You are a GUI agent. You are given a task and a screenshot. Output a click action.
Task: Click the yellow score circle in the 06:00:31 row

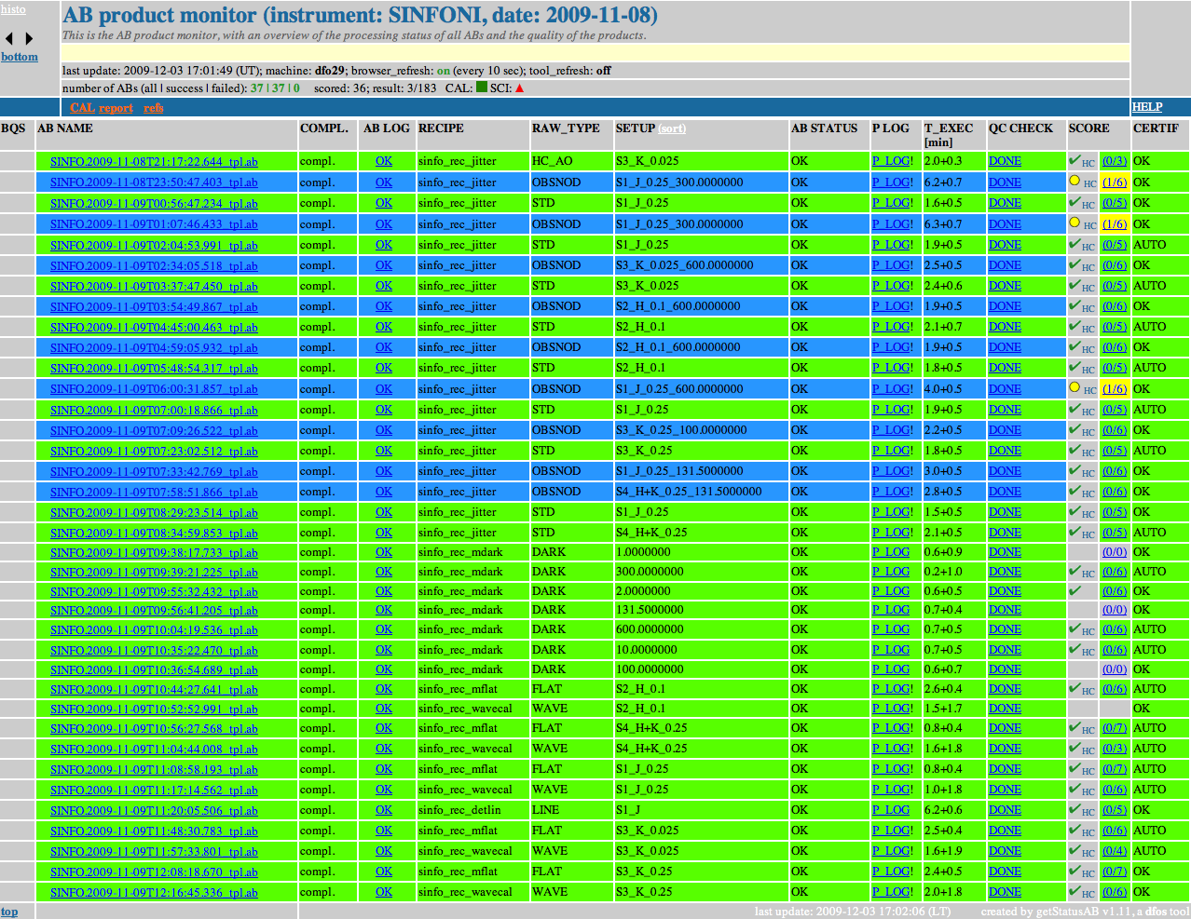tap(1075, 387)
